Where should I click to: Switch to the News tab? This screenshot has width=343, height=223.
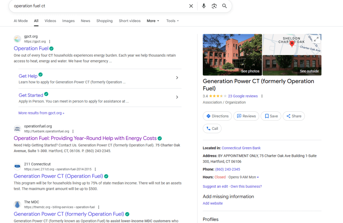tap(85, 21)
